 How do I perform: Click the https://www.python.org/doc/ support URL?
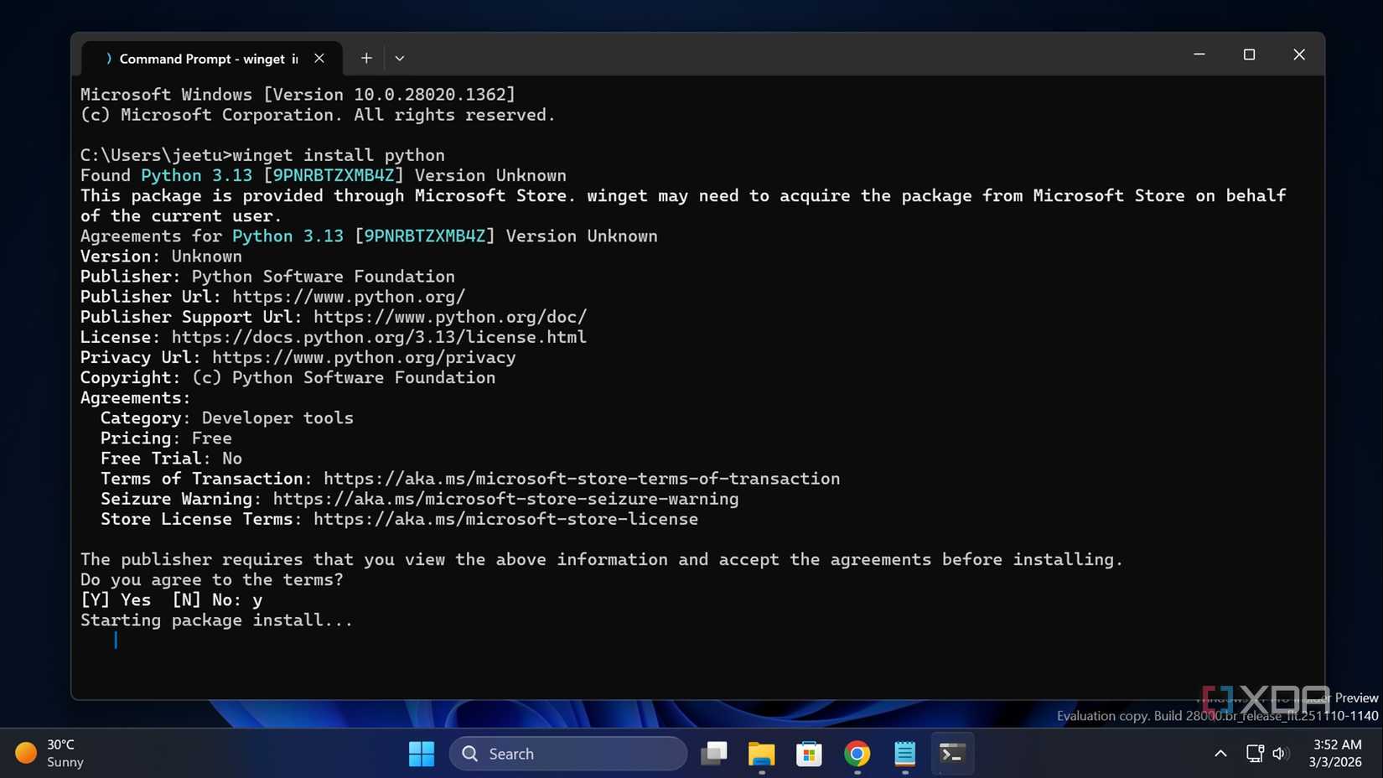pyautogui.click(x=450, y=317)
